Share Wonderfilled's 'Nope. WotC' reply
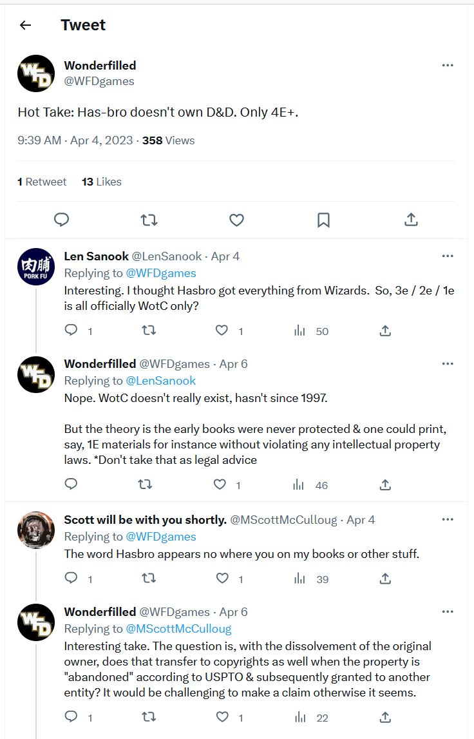Image resolution: width=474 pixels, height=739 pixels. click(385, 485)
